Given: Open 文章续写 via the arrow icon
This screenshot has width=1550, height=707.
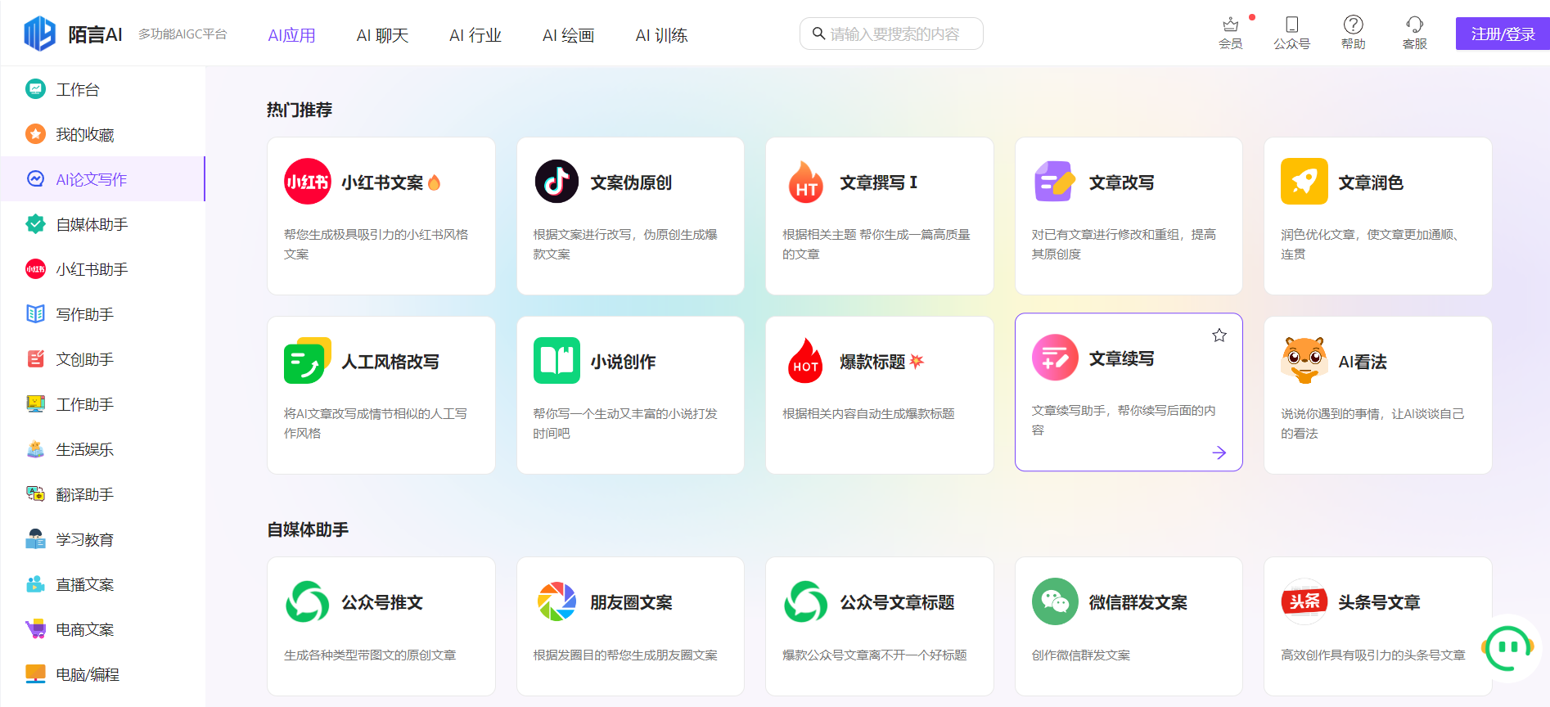Looking at the screenshot, I should point(1219,453).
